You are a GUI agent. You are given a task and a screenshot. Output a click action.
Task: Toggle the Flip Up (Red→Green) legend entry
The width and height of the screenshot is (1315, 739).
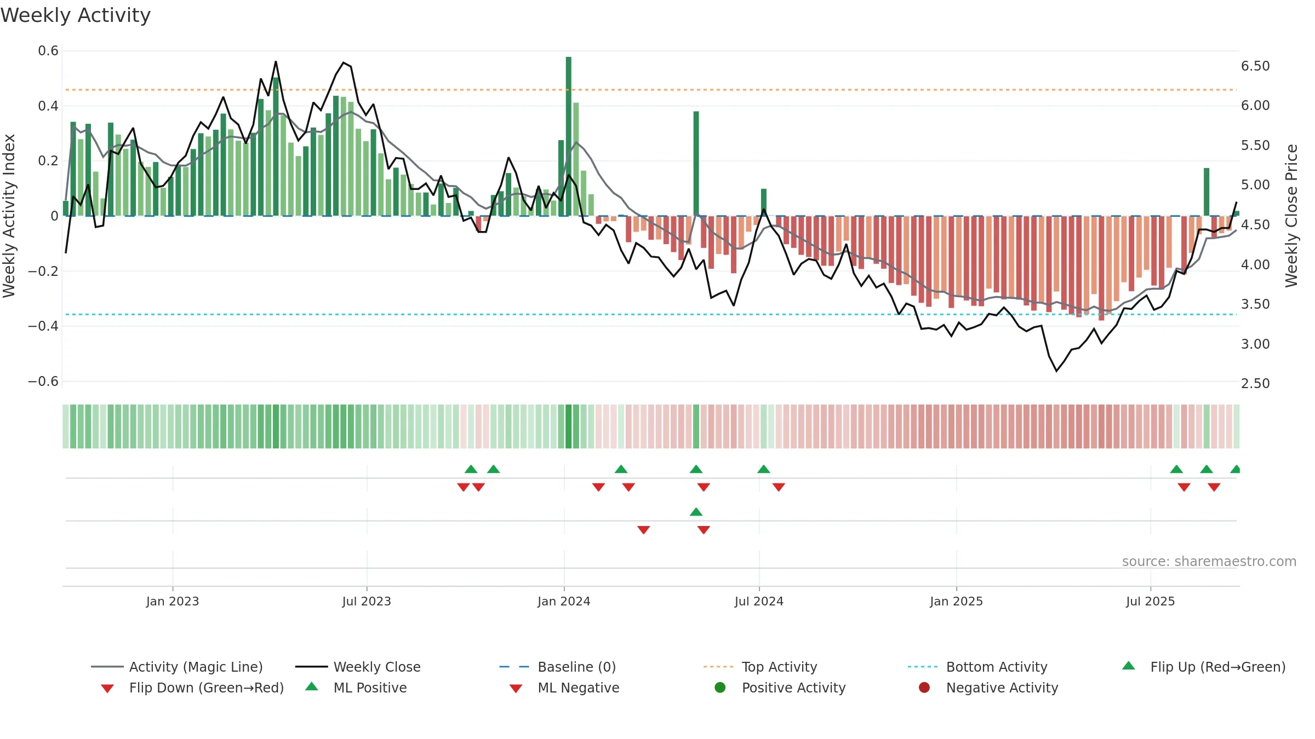(x=1203, y=667)
